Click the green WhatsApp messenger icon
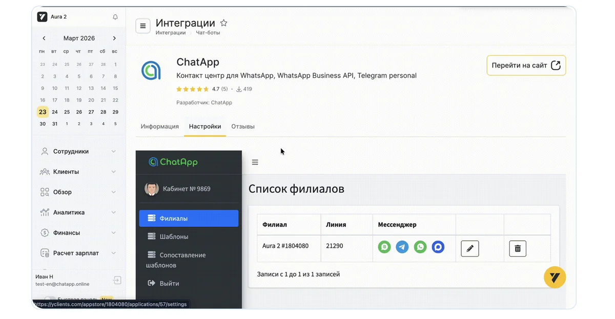Image resolution: width=615 pixels, height=319 pixels. 420,247
